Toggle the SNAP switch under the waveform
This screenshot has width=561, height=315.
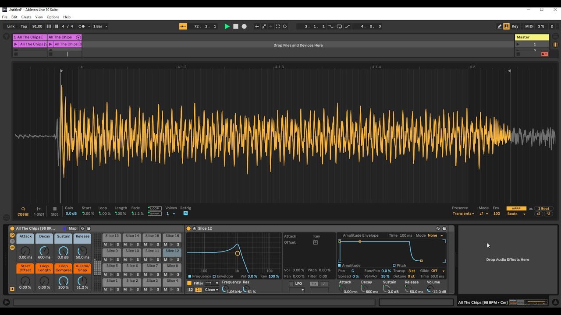coord(154,213)
